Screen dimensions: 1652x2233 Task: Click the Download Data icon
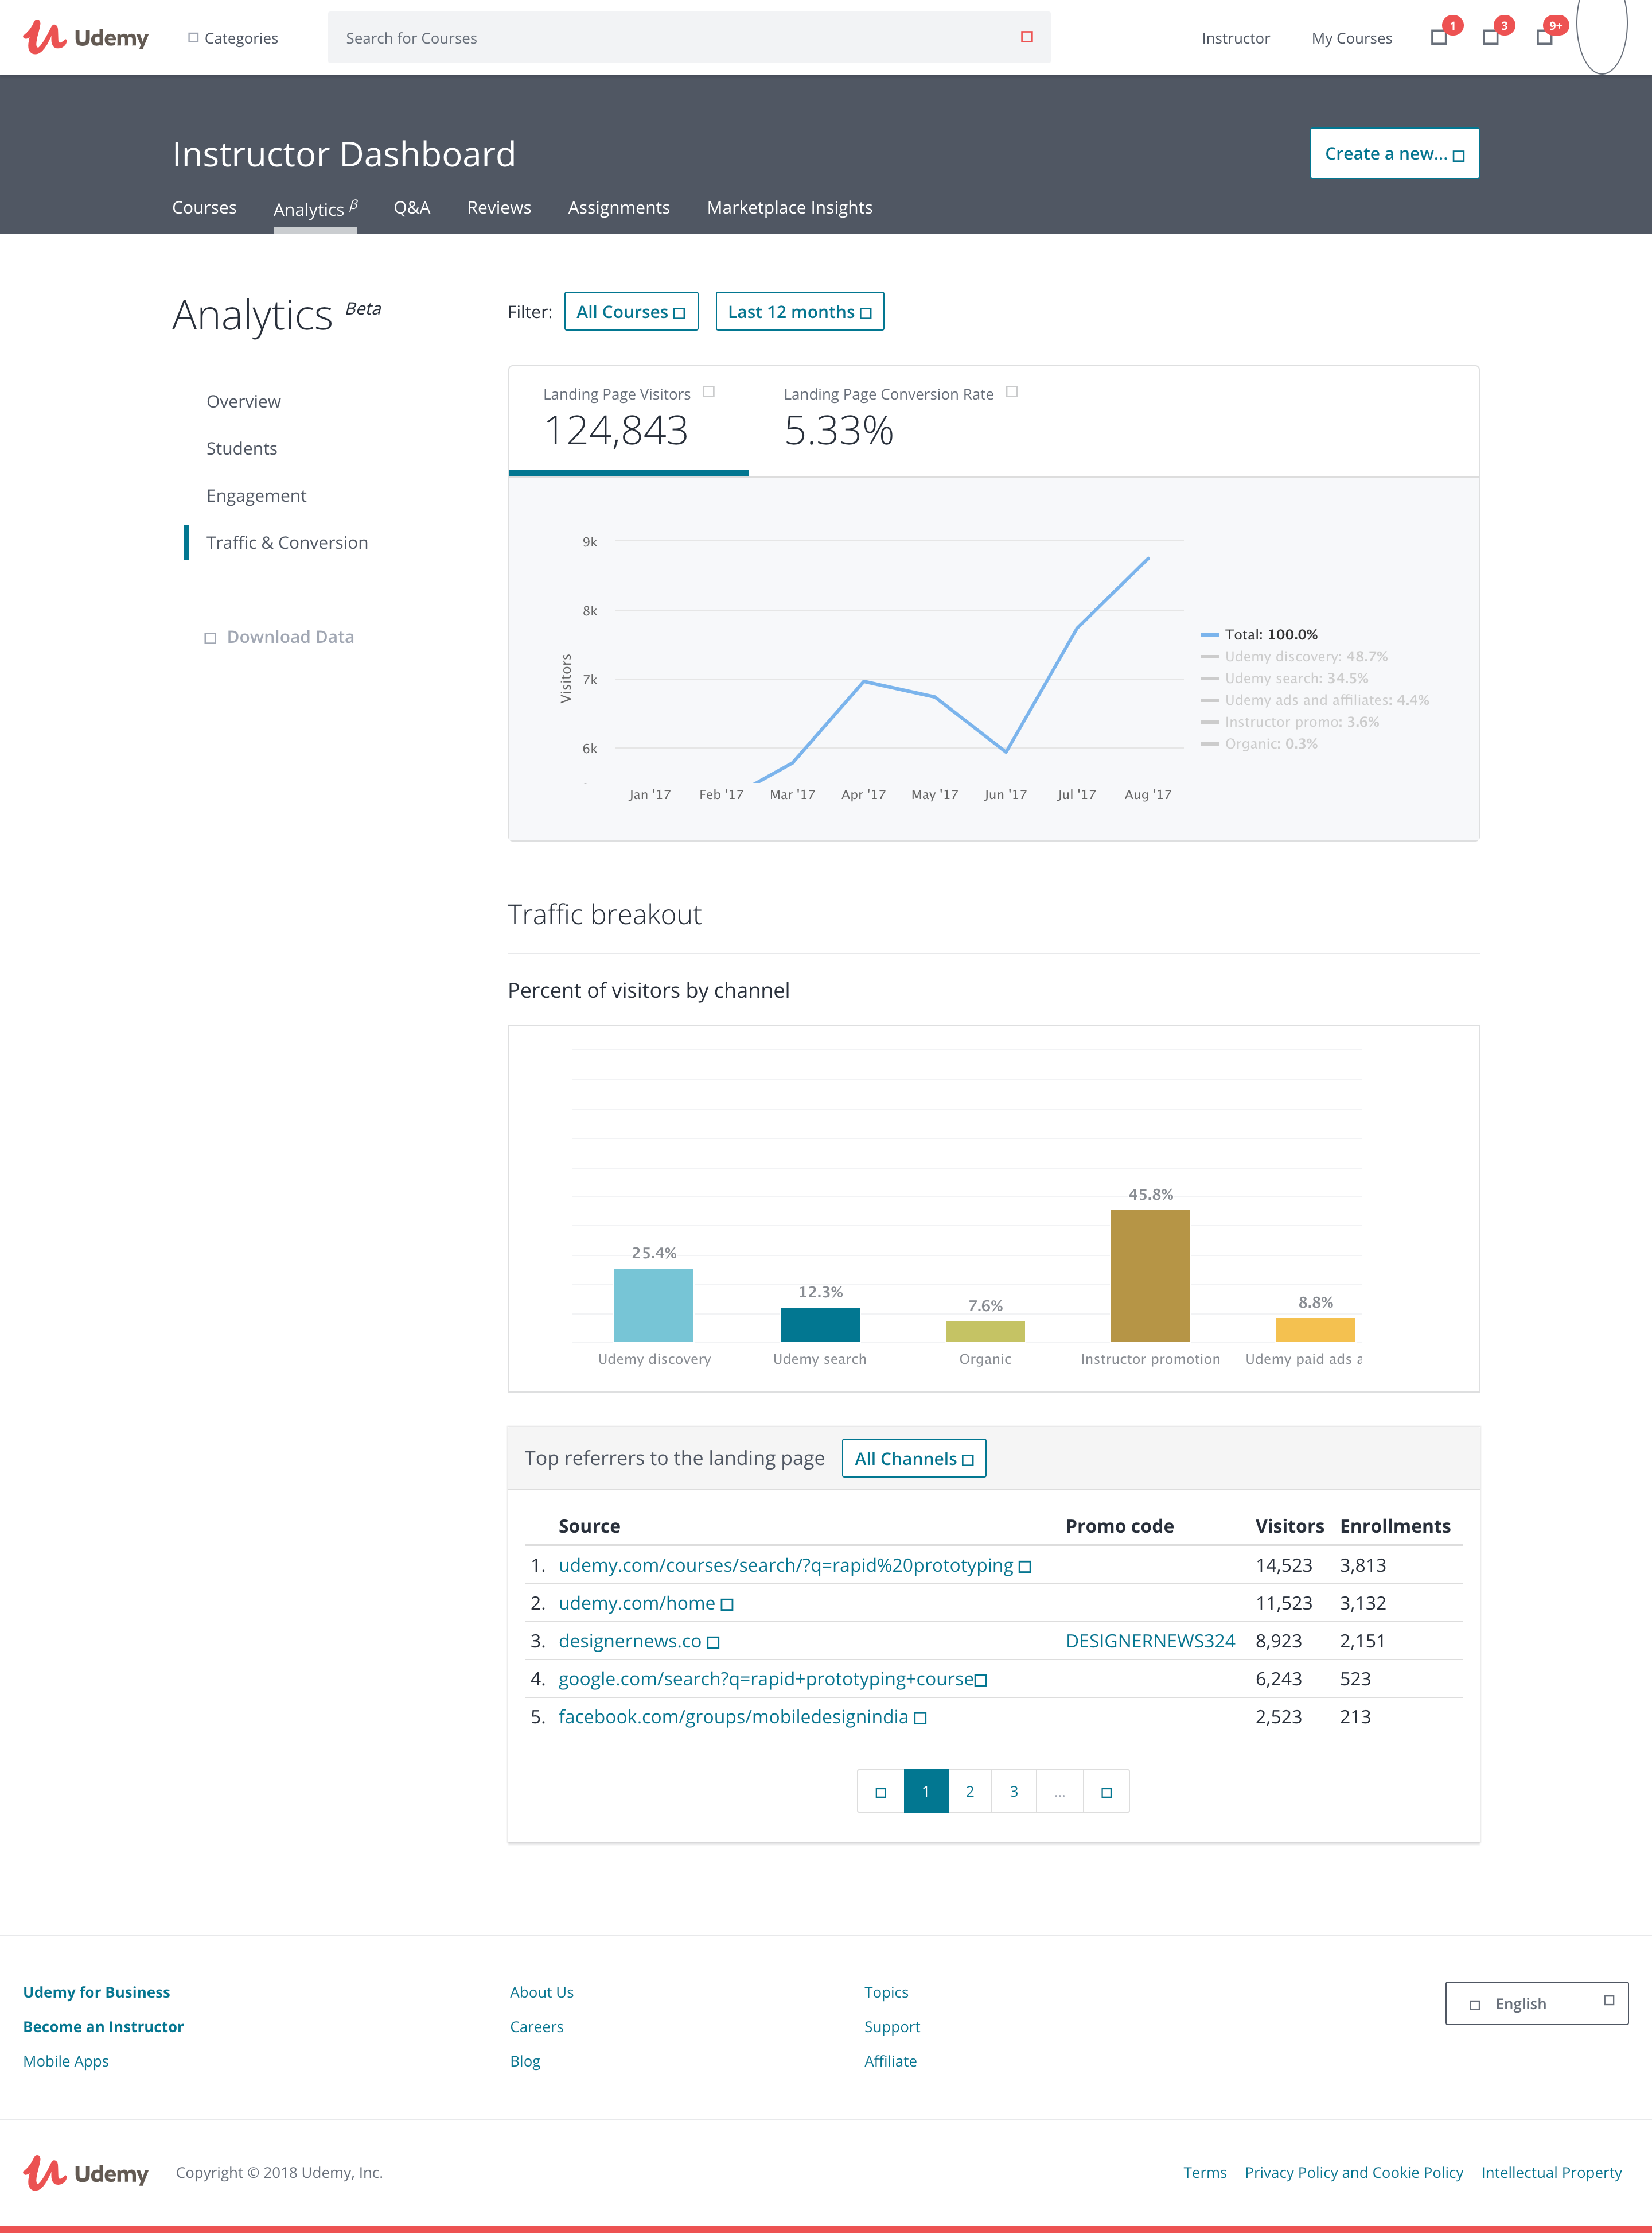[210, 638]
